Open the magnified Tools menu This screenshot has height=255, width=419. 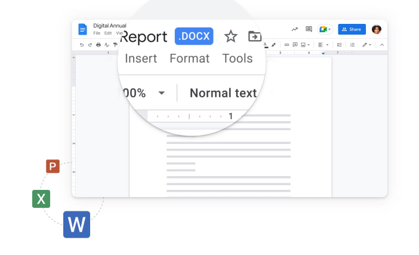[x=238, y=59]
